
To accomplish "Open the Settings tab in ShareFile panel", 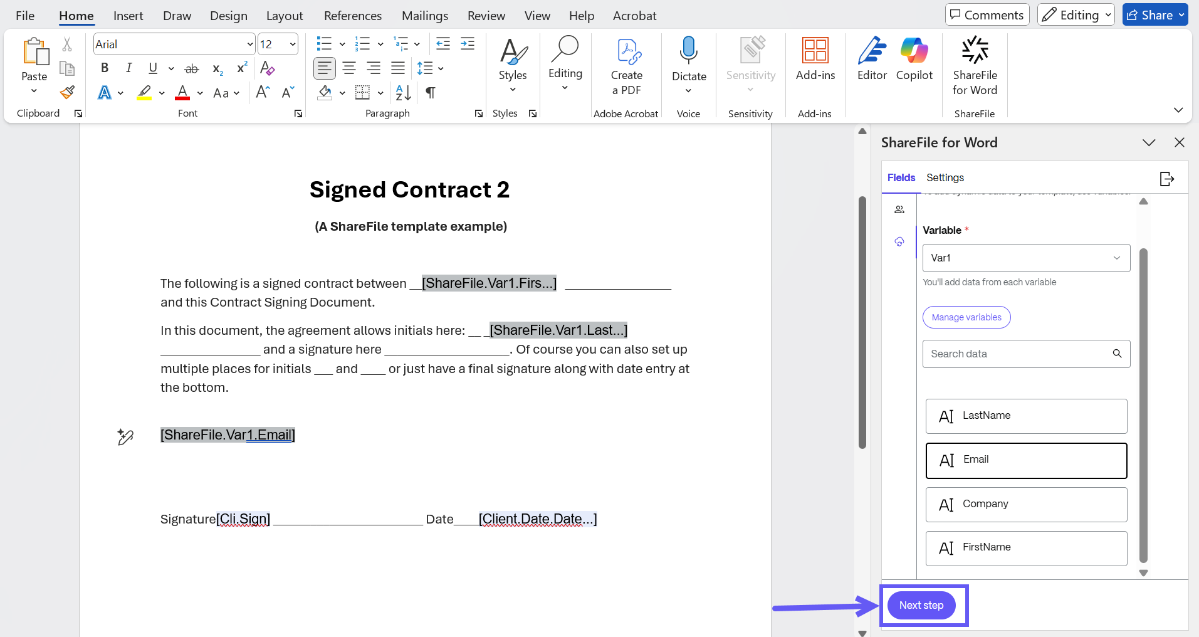I will (x=945, y=177).
